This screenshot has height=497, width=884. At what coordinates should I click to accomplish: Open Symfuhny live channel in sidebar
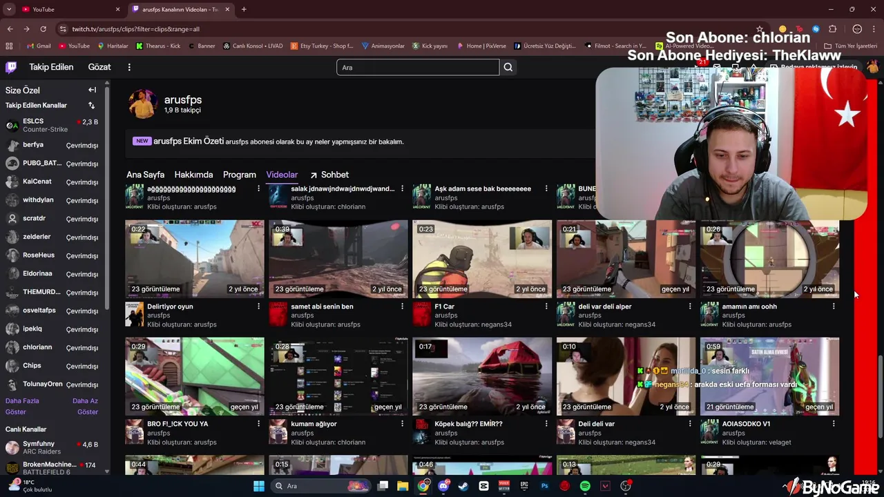coord(52,447)
